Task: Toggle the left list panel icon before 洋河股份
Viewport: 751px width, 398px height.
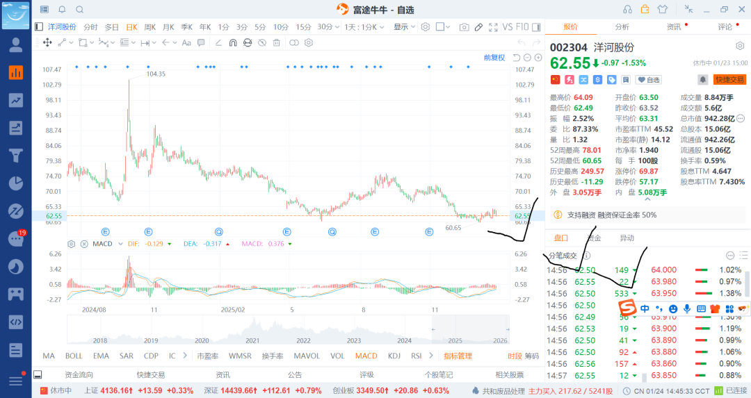Action: click(x=39, y=27)
